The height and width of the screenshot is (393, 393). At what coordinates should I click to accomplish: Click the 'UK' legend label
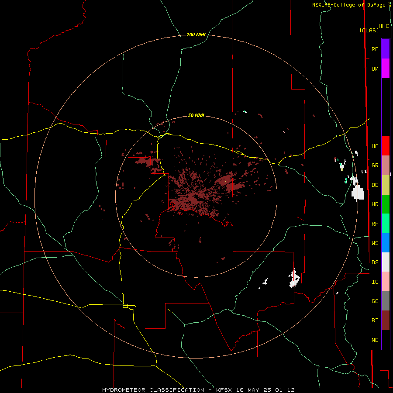[375, 69]
